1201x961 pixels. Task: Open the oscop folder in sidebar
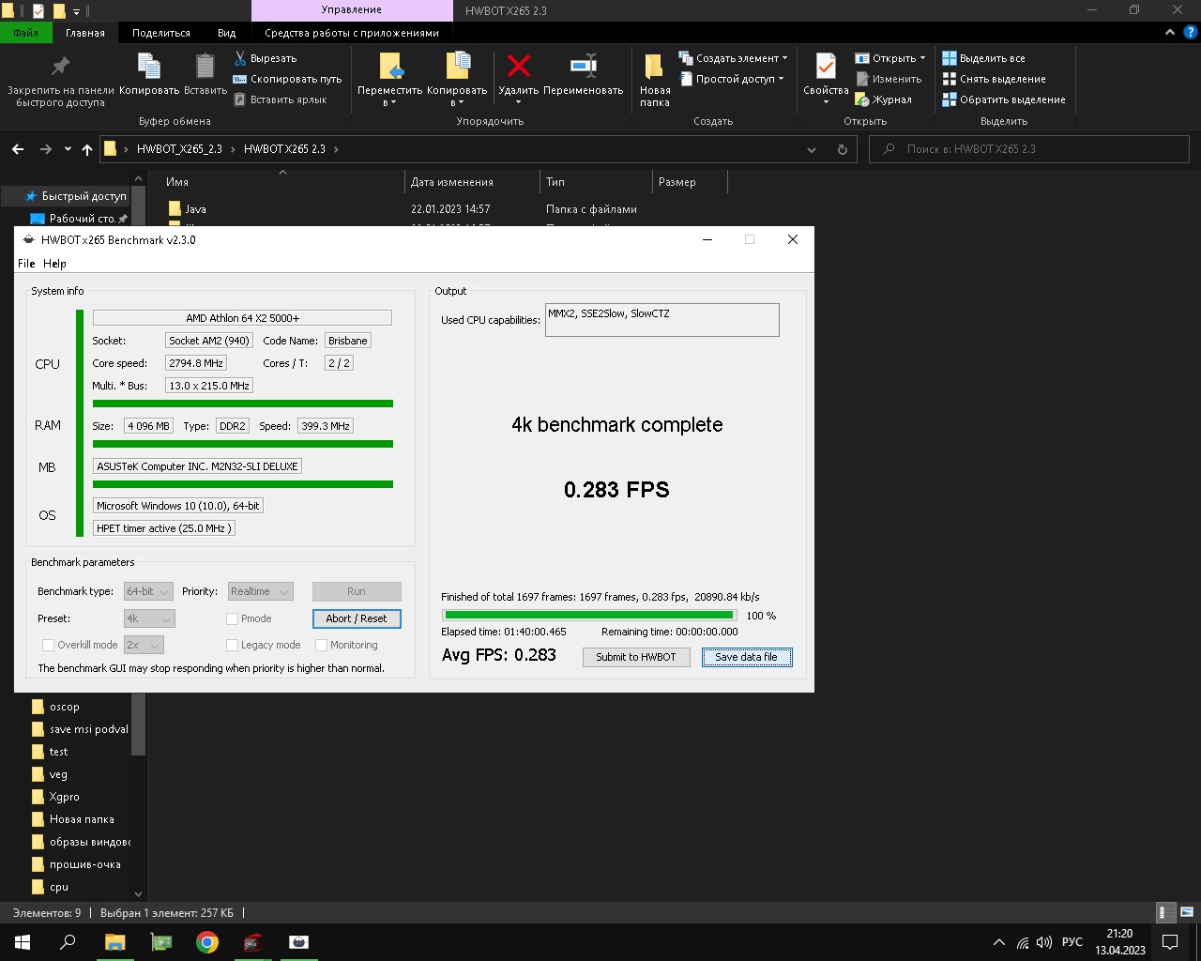click(65, 707)
